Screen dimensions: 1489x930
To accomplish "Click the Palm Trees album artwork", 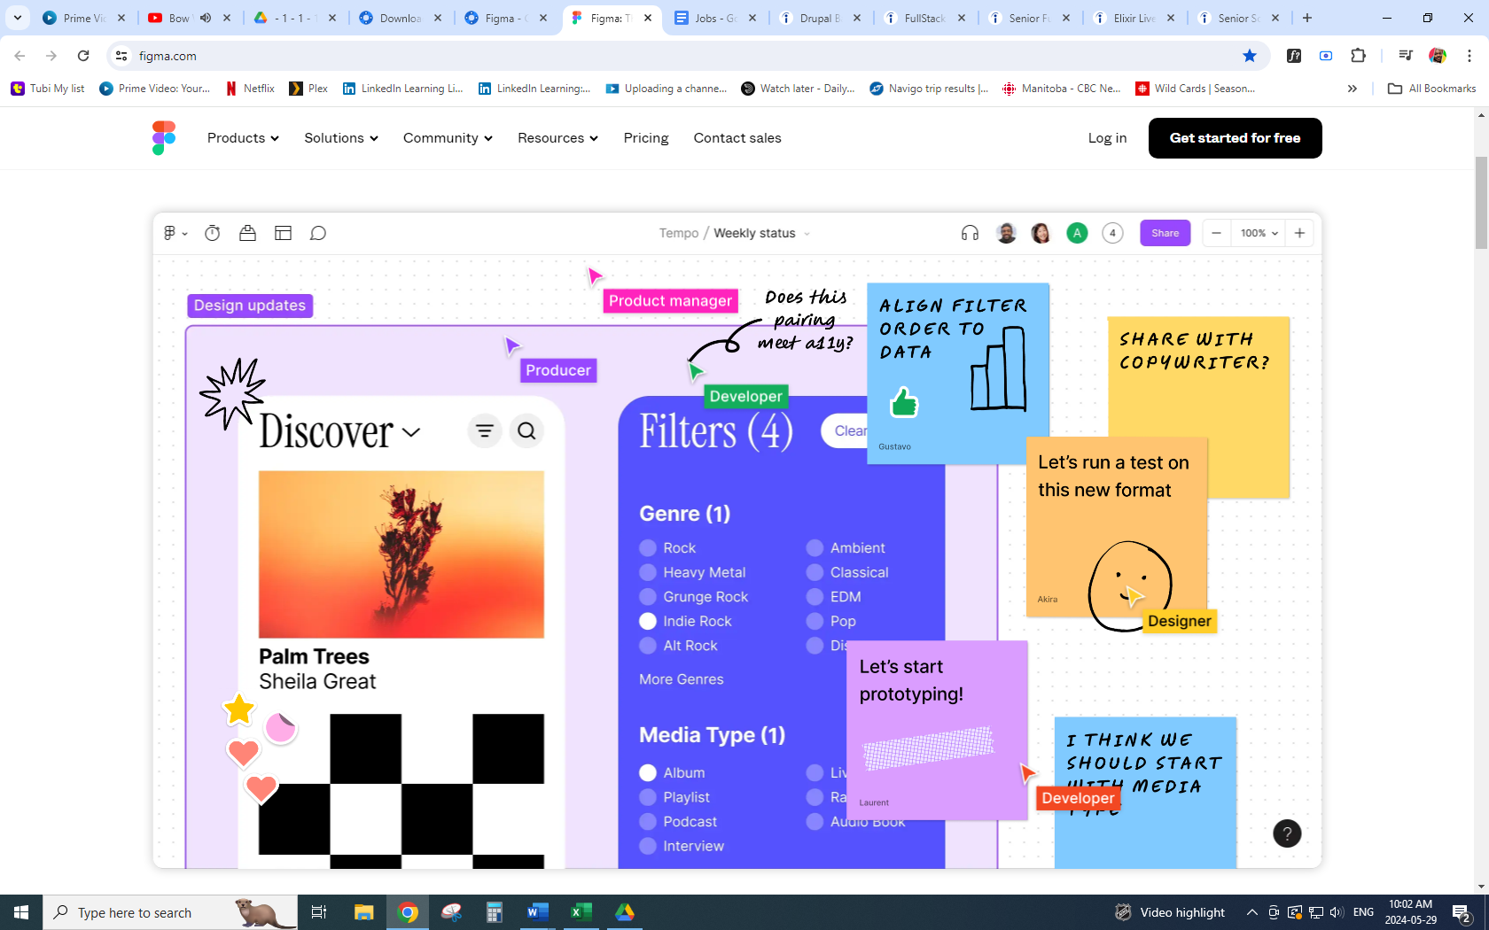I will pyautogui.click(x=401, y=554).
